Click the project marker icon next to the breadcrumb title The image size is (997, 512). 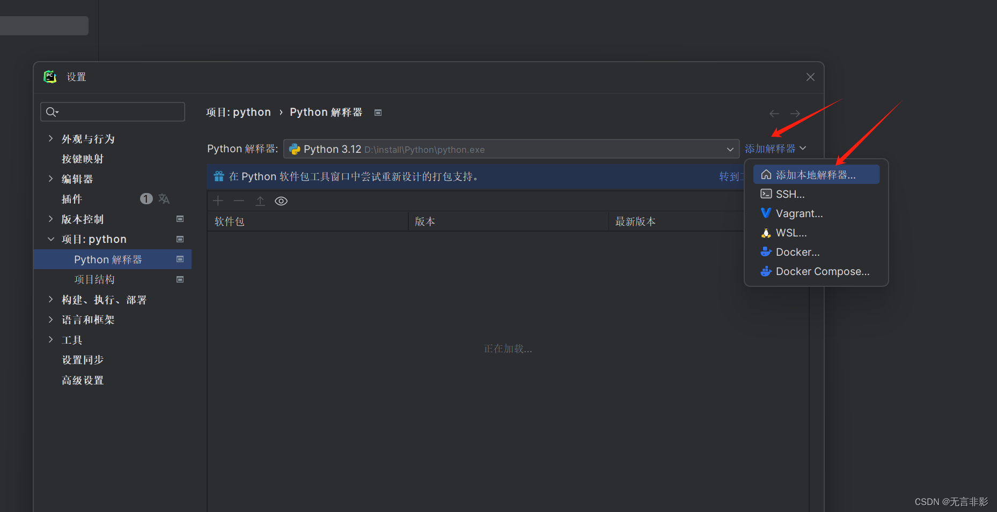click(x=378, y=113)
